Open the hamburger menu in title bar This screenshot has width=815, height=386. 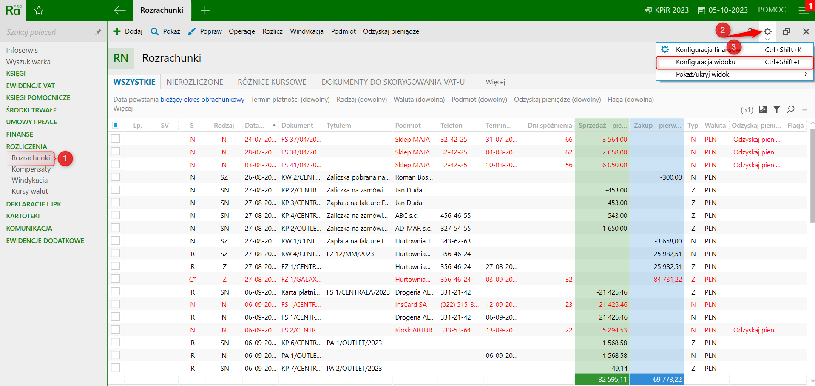point(803,10)
